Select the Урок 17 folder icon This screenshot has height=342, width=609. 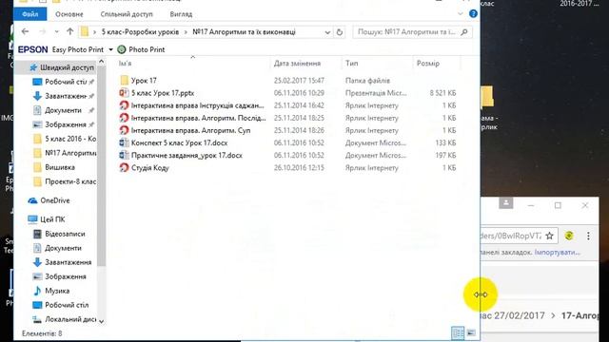pyautogui.click(x=125, y=80)
